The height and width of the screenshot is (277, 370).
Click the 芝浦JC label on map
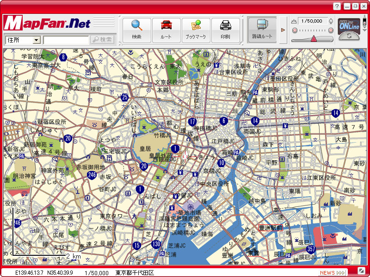(177, 246)
